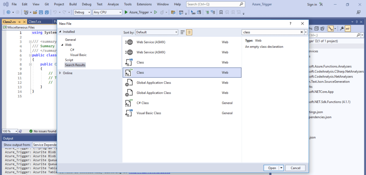Screen dimensions: 366x175
Task: Select the Visual Basic category under Web
Action: click(78, 55)
